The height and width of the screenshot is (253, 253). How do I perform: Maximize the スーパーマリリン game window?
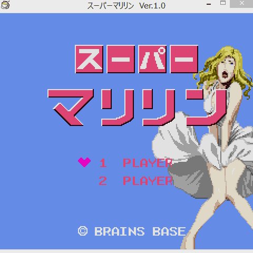click(223, 3)
